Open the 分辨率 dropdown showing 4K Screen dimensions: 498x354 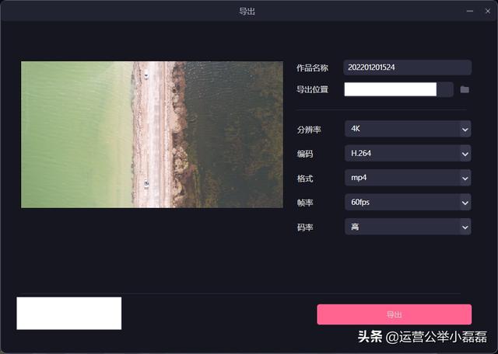click(408, 129)
